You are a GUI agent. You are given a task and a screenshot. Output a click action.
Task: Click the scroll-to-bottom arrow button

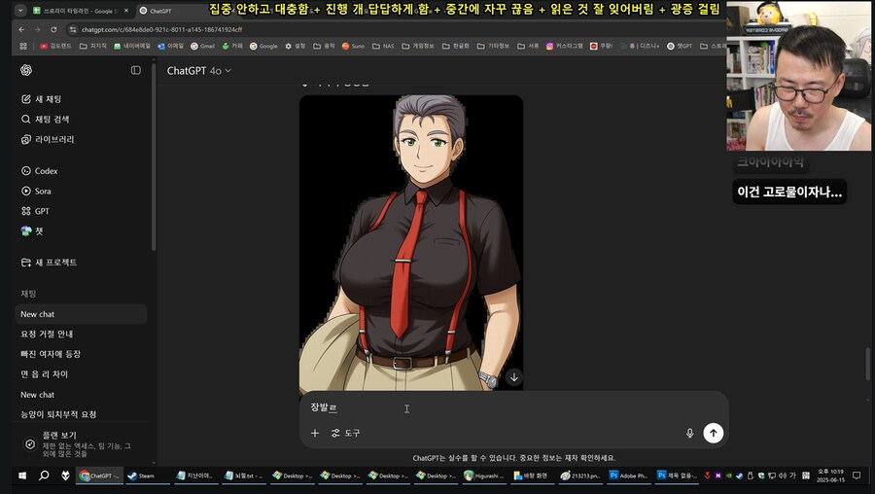(x=514, y=377)
